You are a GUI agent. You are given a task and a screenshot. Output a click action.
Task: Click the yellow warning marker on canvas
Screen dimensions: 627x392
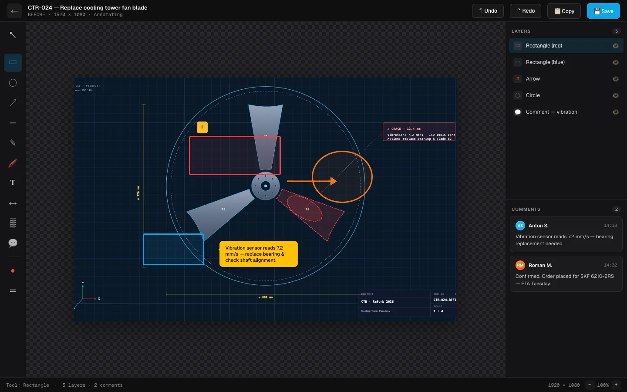pyautogui.click(x=202, y=127)
